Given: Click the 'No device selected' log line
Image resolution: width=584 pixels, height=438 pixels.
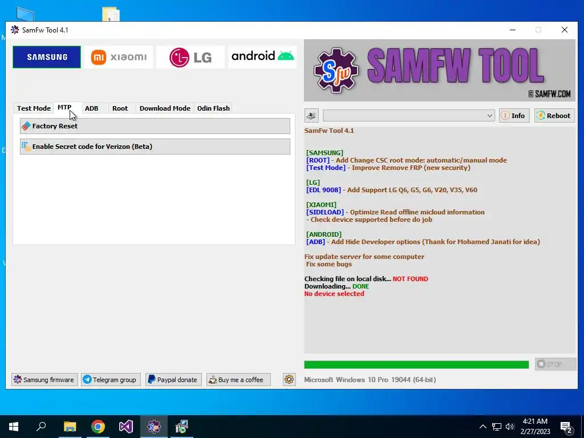Looking at the screenshot, I should tap(334, 294).
